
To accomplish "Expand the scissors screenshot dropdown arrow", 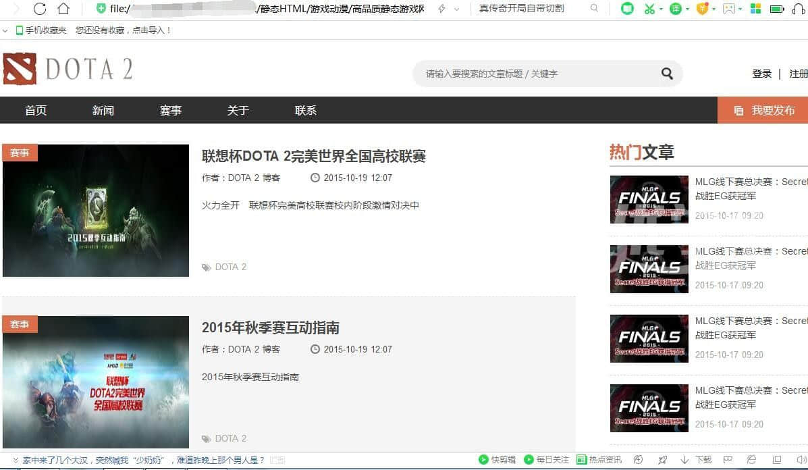I will tap(661, 9).
